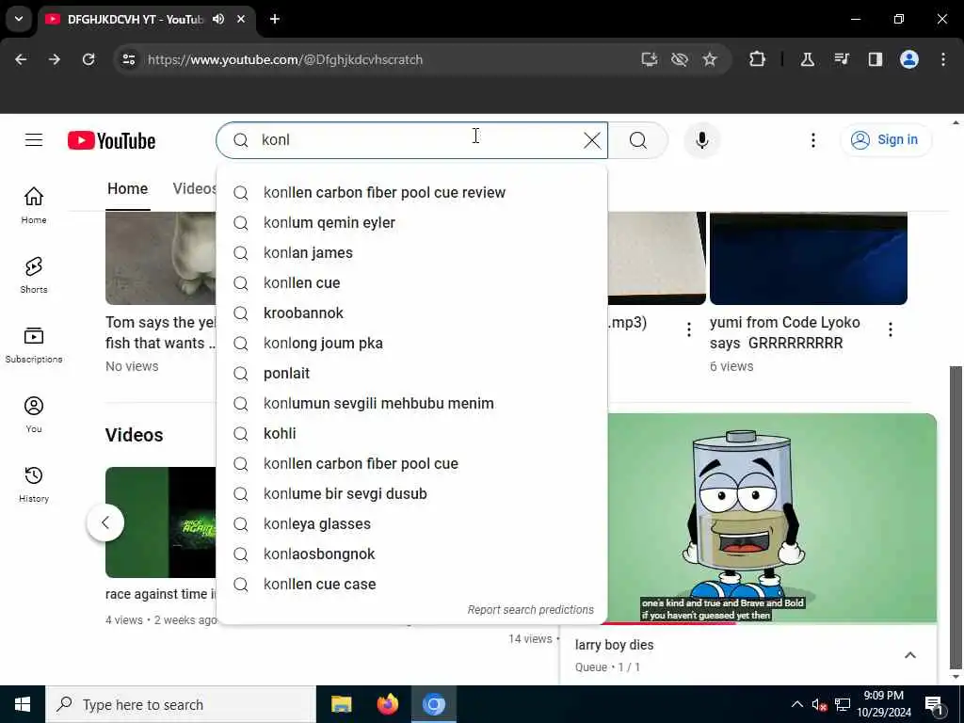This screenshot has width=964, height=723.
Task: Click previous arrow in Videos carousel
Action: pyautogui.click(x=105, y=522)
